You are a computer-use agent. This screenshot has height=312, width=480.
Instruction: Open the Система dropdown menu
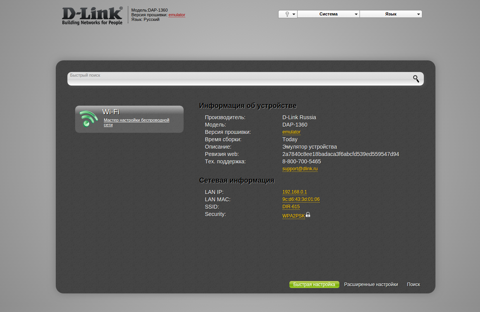coord(329,14)
